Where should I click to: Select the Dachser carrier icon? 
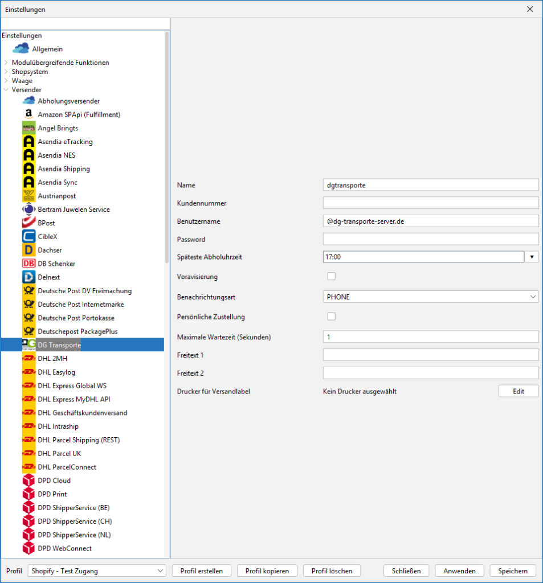[x=28, y=250]
